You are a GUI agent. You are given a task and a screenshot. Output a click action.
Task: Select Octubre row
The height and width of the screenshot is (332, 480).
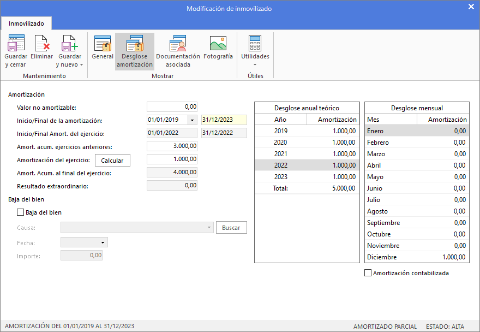tap(417, 234)
